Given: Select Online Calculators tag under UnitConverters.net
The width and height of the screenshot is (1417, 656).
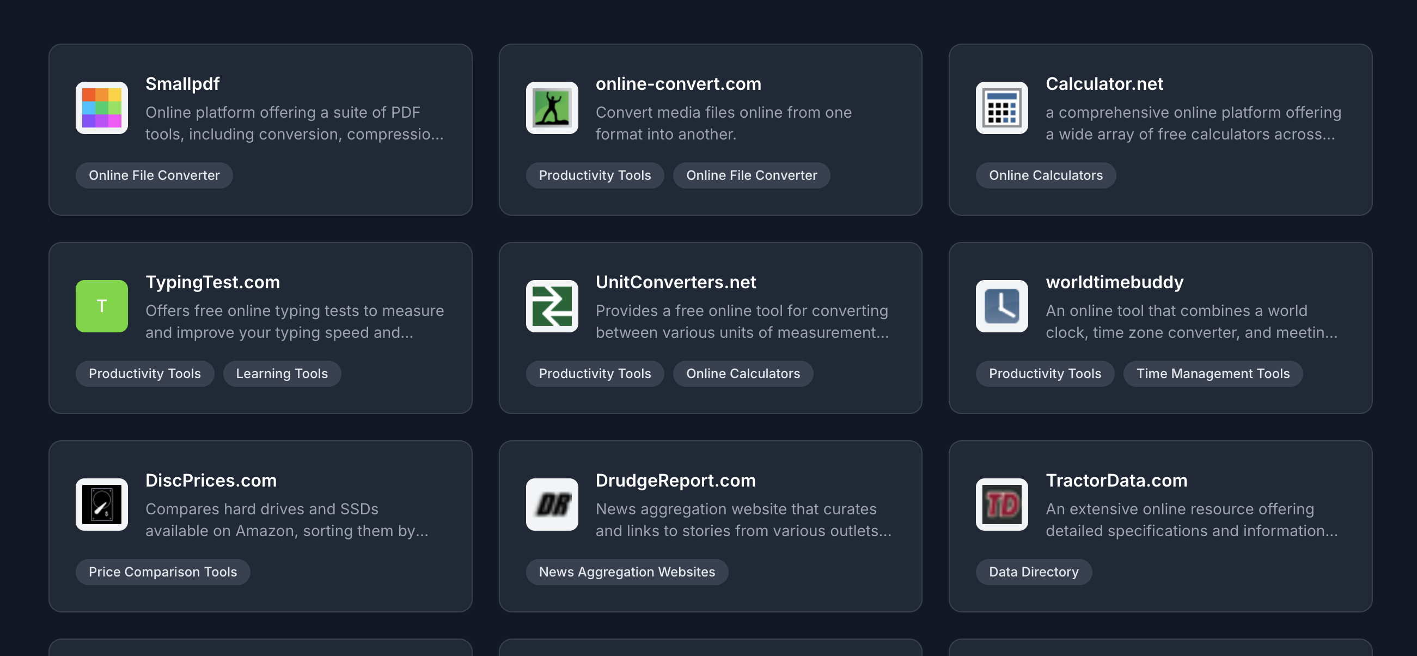Looking at the screenshot, I should click(x=743, y=373).
